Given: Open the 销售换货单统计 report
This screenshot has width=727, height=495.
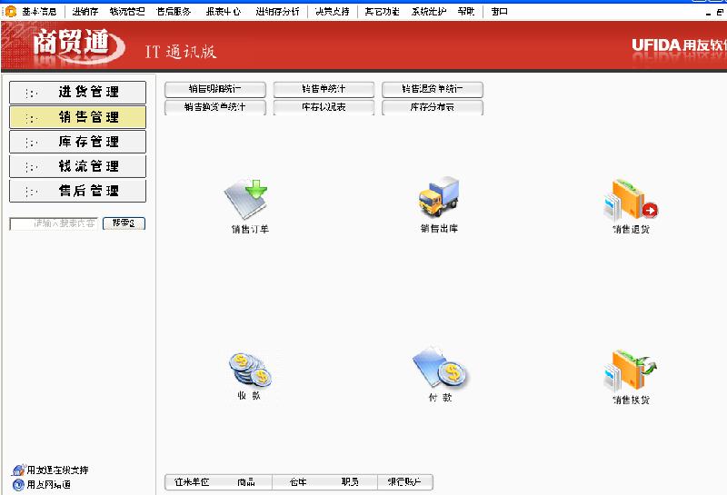Looking at the screenshot, I should point(215,107).
